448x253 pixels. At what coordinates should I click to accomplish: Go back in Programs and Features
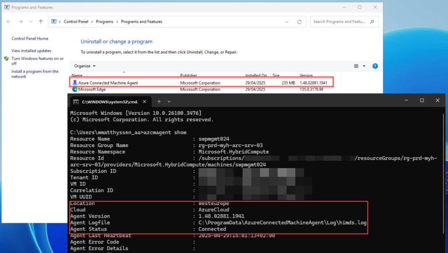[9, 22]
